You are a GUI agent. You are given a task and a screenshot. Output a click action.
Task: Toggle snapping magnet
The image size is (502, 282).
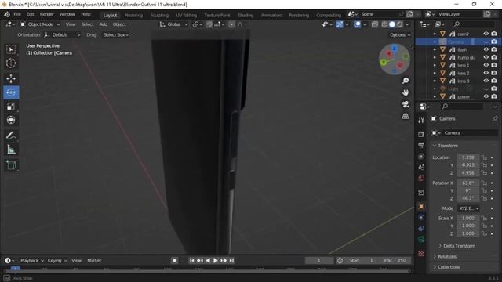tap(209, 24)
